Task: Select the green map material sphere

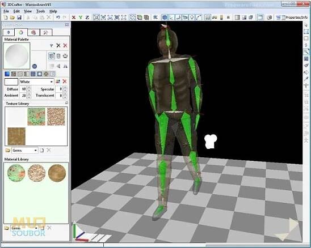Action: tap(16, 173)
